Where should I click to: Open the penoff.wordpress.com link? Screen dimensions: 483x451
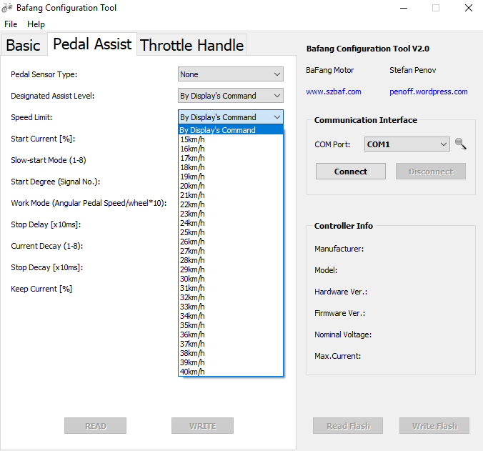coord(428,91)
